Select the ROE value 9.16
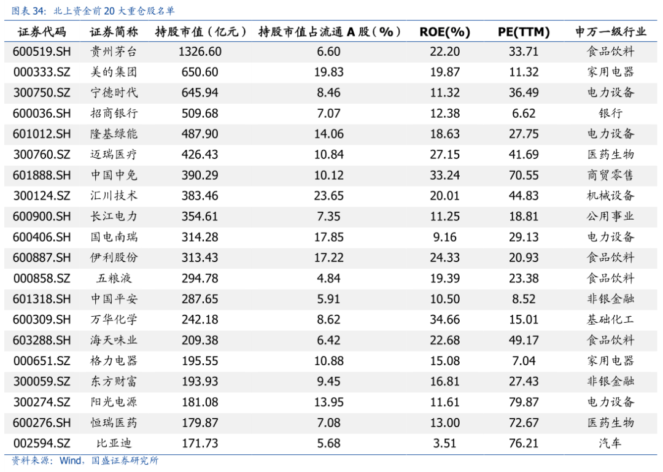663x472 pixels. point(445,238)
